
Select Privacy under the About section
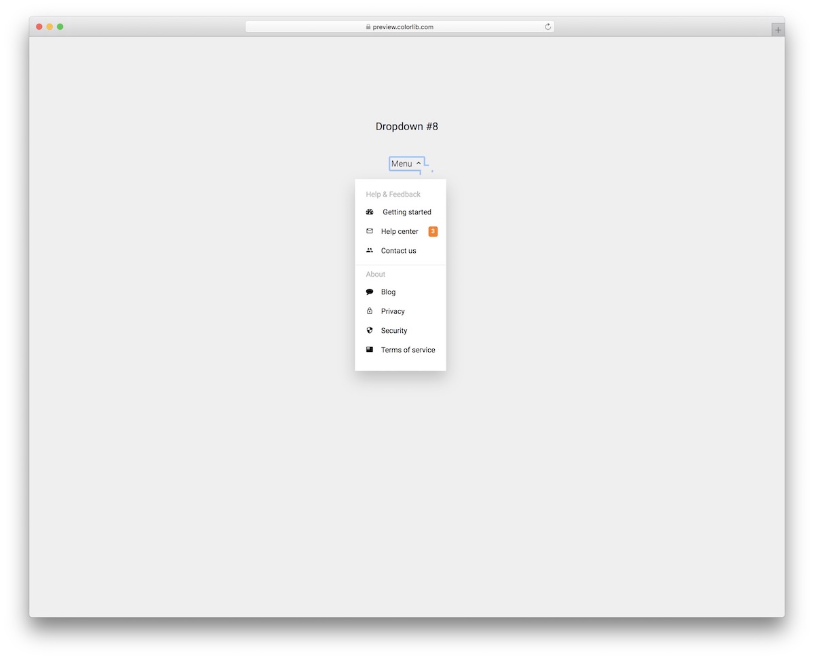(x=393, y=311)
